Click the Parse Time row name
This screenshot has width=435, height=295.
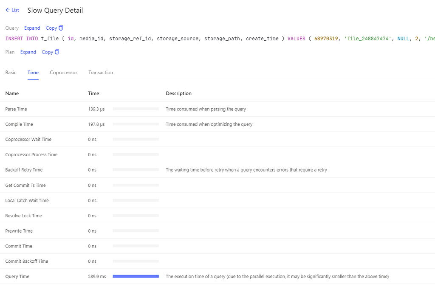point(16,109)
